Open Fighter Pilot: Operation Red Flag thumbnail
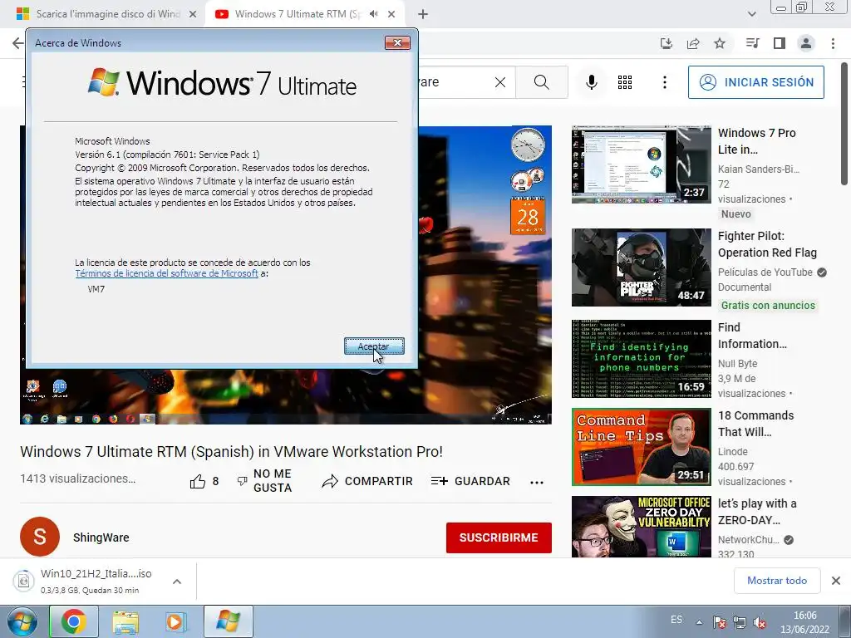 pyautogui.click(x=641, y=267)
